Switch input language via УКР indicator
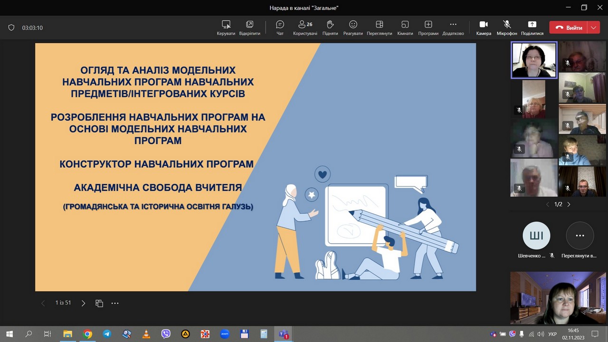This screenshot has width=608, height=342. 552,334
